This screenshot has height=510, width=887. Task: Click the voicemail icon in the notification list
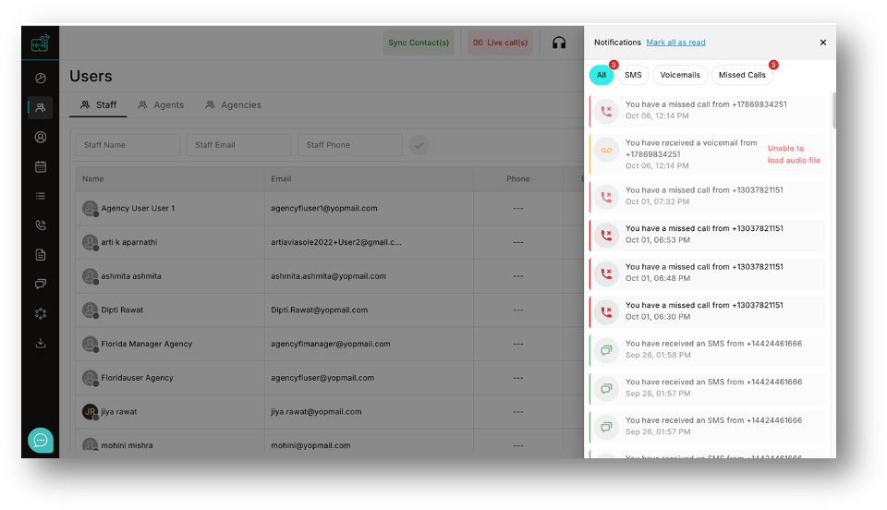coord(606,151)
